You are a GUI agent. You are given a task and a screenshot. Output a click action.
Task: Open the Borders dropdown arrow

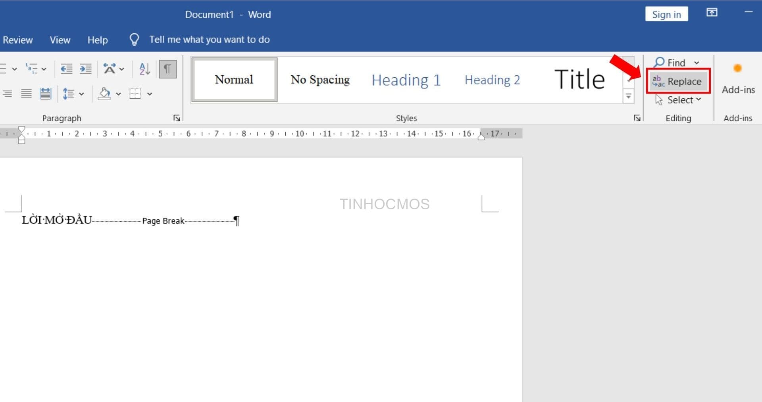tap(150, 94)
